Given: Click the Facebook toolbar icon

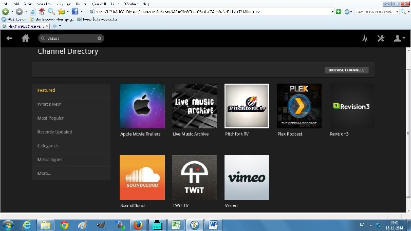Looking at the screenshot, I should (75, 11).
